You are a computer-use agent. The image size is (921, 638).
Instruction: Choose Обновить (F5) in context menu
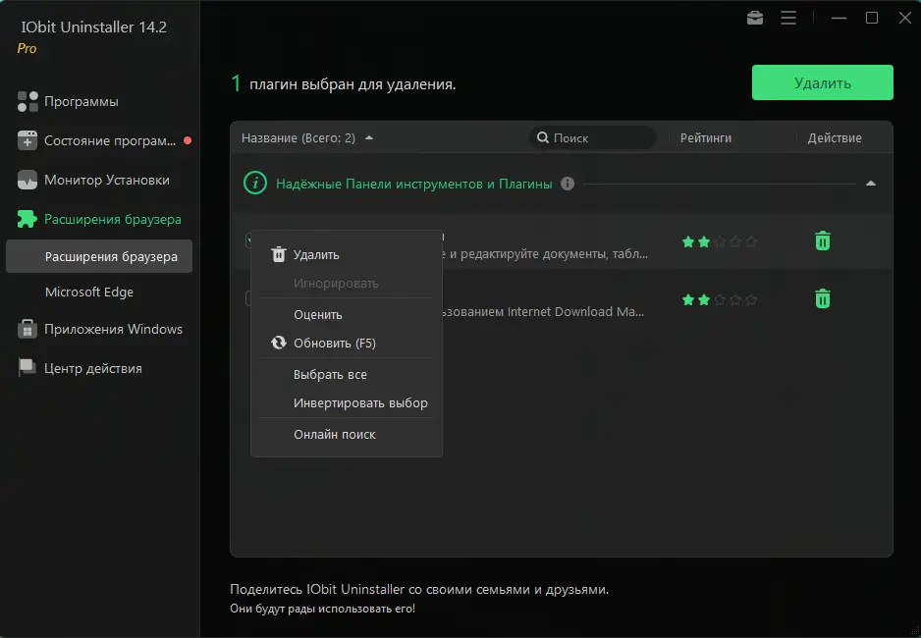(x=334, y=344)
